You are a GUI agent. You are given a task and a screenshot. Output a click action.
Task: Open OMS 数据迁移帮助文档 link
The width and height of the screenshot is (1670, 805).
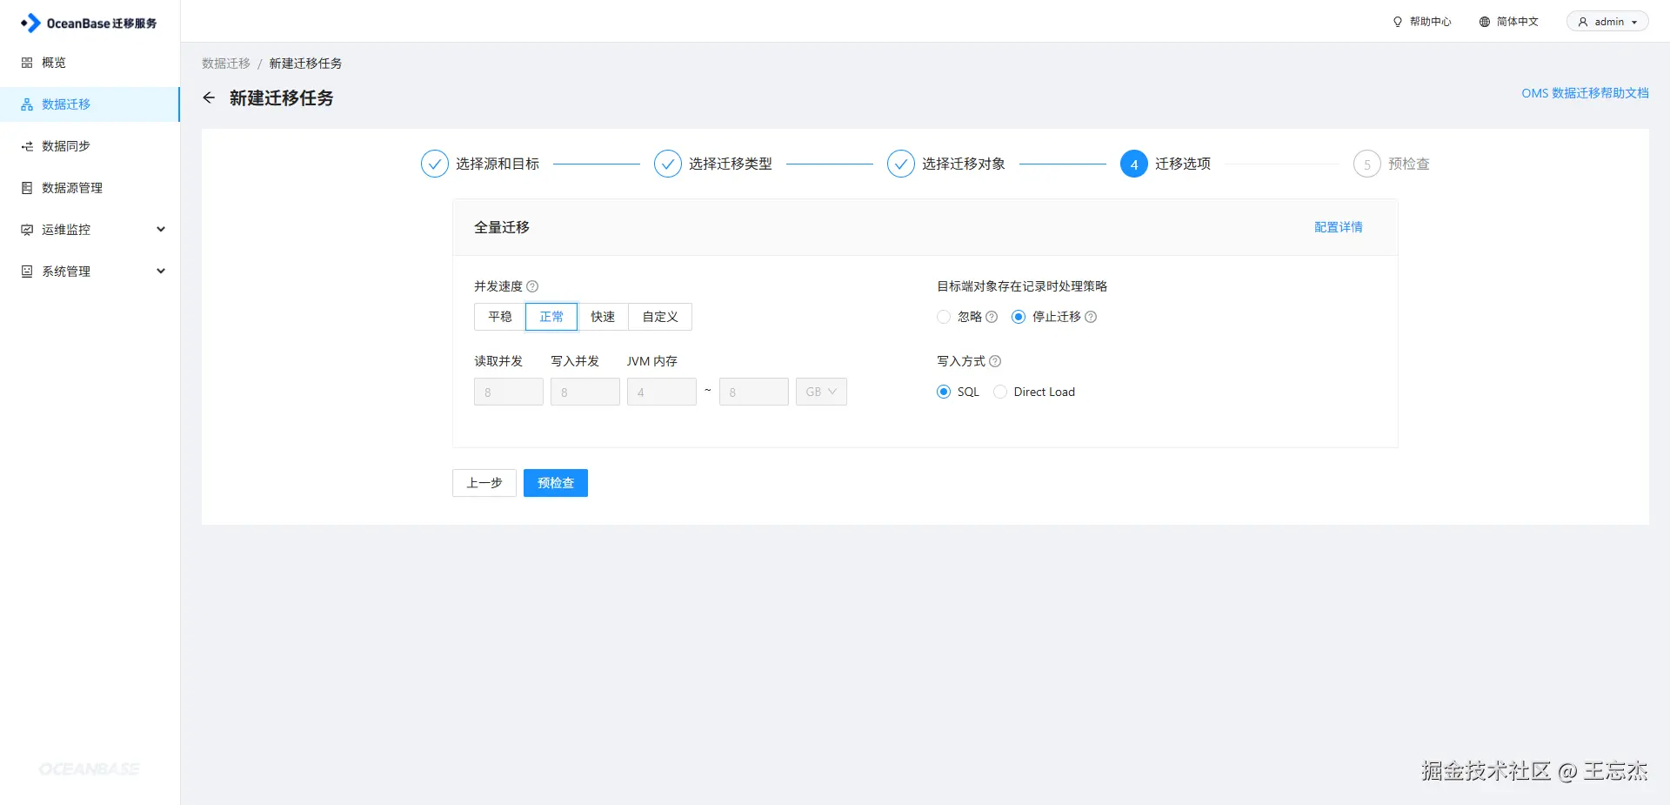click(1585, 93)
